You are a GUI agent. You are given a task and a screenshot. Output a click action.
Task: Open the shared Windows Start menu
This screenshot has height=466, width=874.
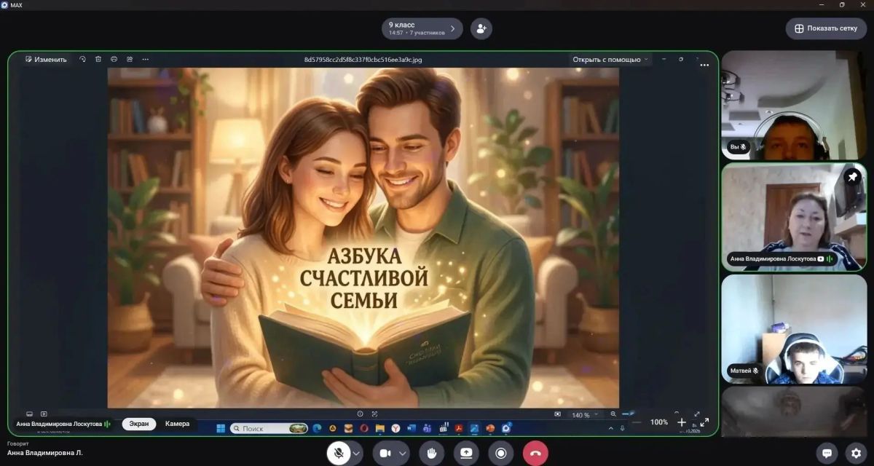[x=221, y=428]
